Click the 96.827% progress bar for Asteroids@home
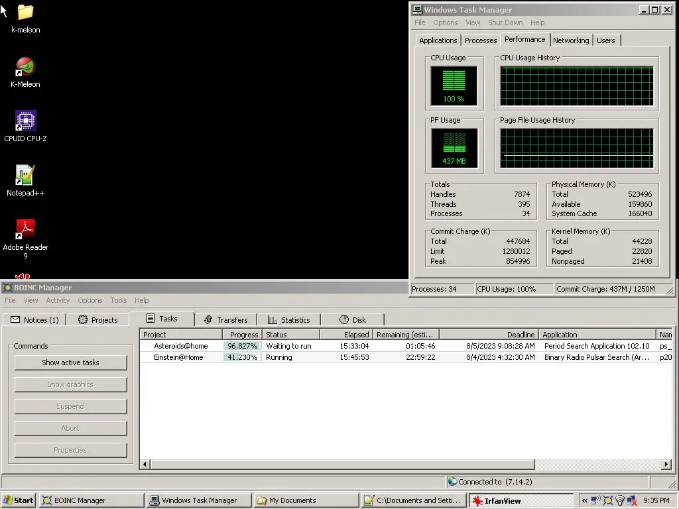This screenshot has width=679, height=509. pyautogui.click(x=243, y=346)
